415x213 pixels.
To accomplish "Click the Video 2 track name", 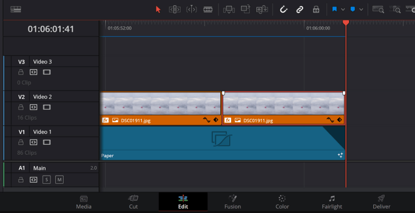I will [43, 97].
